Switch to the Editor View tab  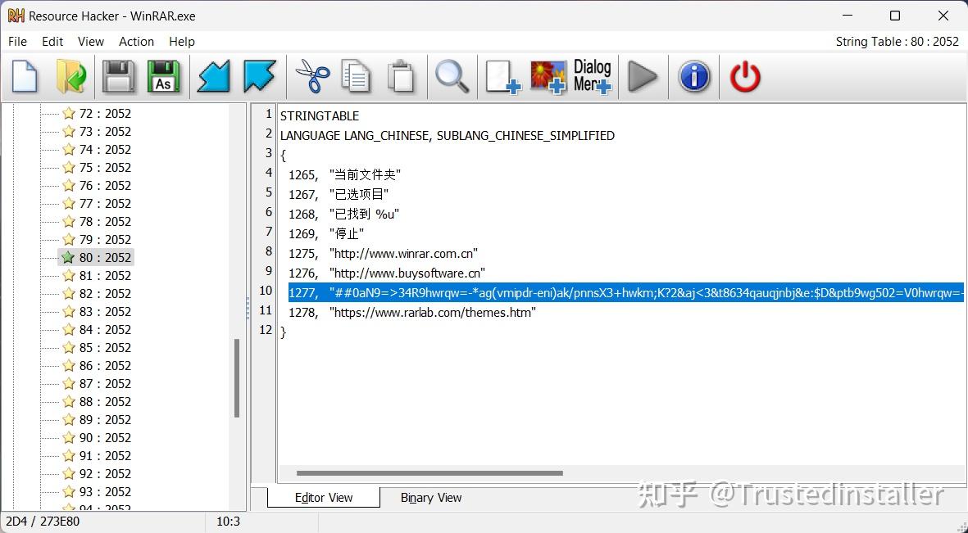click(x=324, y=497)
